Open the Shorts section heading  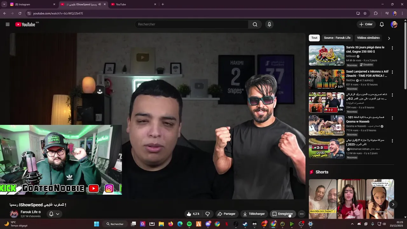click(321, 172)
